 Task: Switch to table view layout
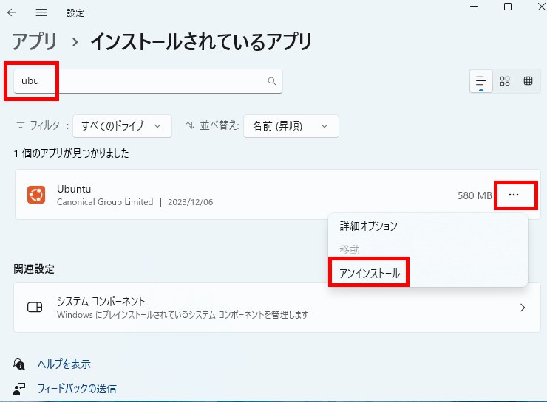coord(529,81)
